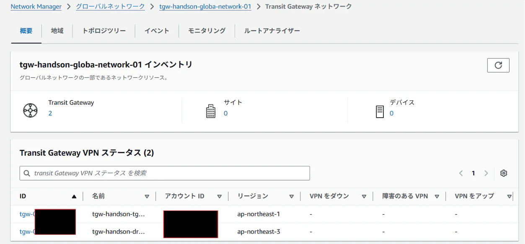Click the ap-northeast-3 region cell

click(259, 232)
